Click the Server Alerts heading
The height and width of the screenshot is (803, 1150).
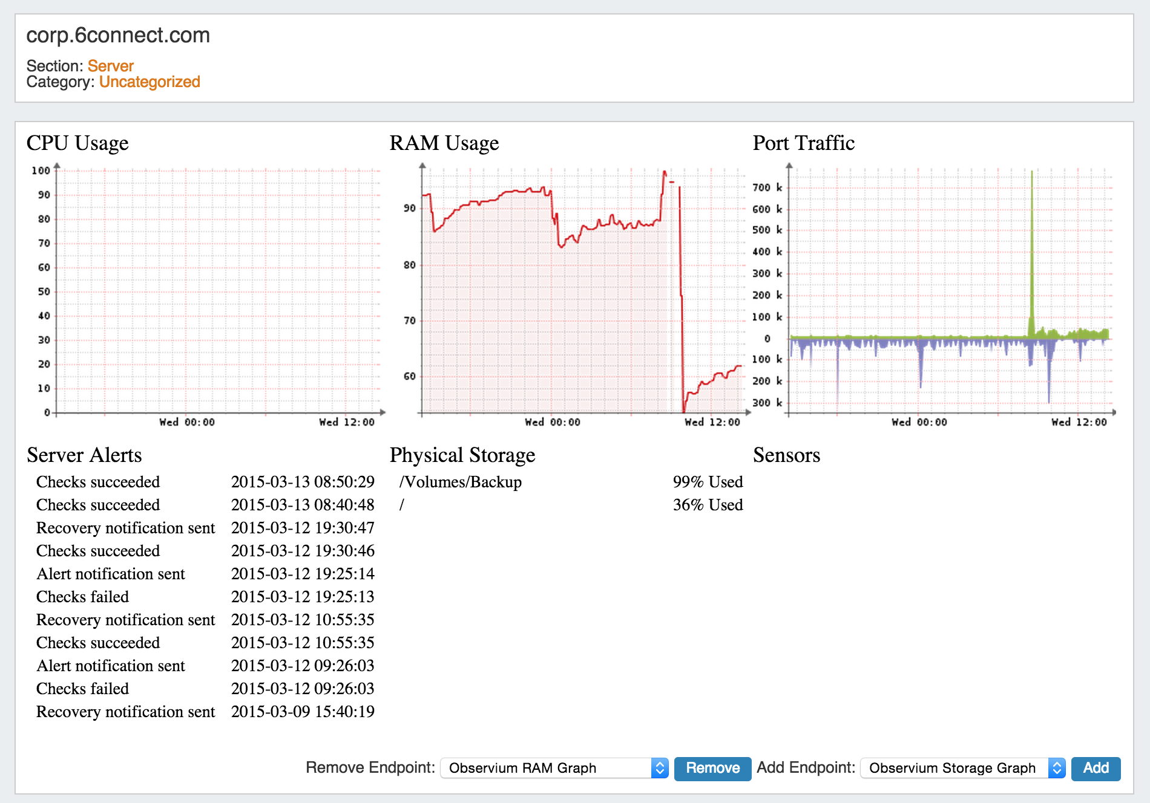pos(84,455)
